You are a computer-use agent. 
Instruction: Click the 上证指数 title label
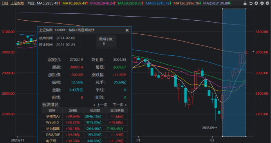coord(17,3)
